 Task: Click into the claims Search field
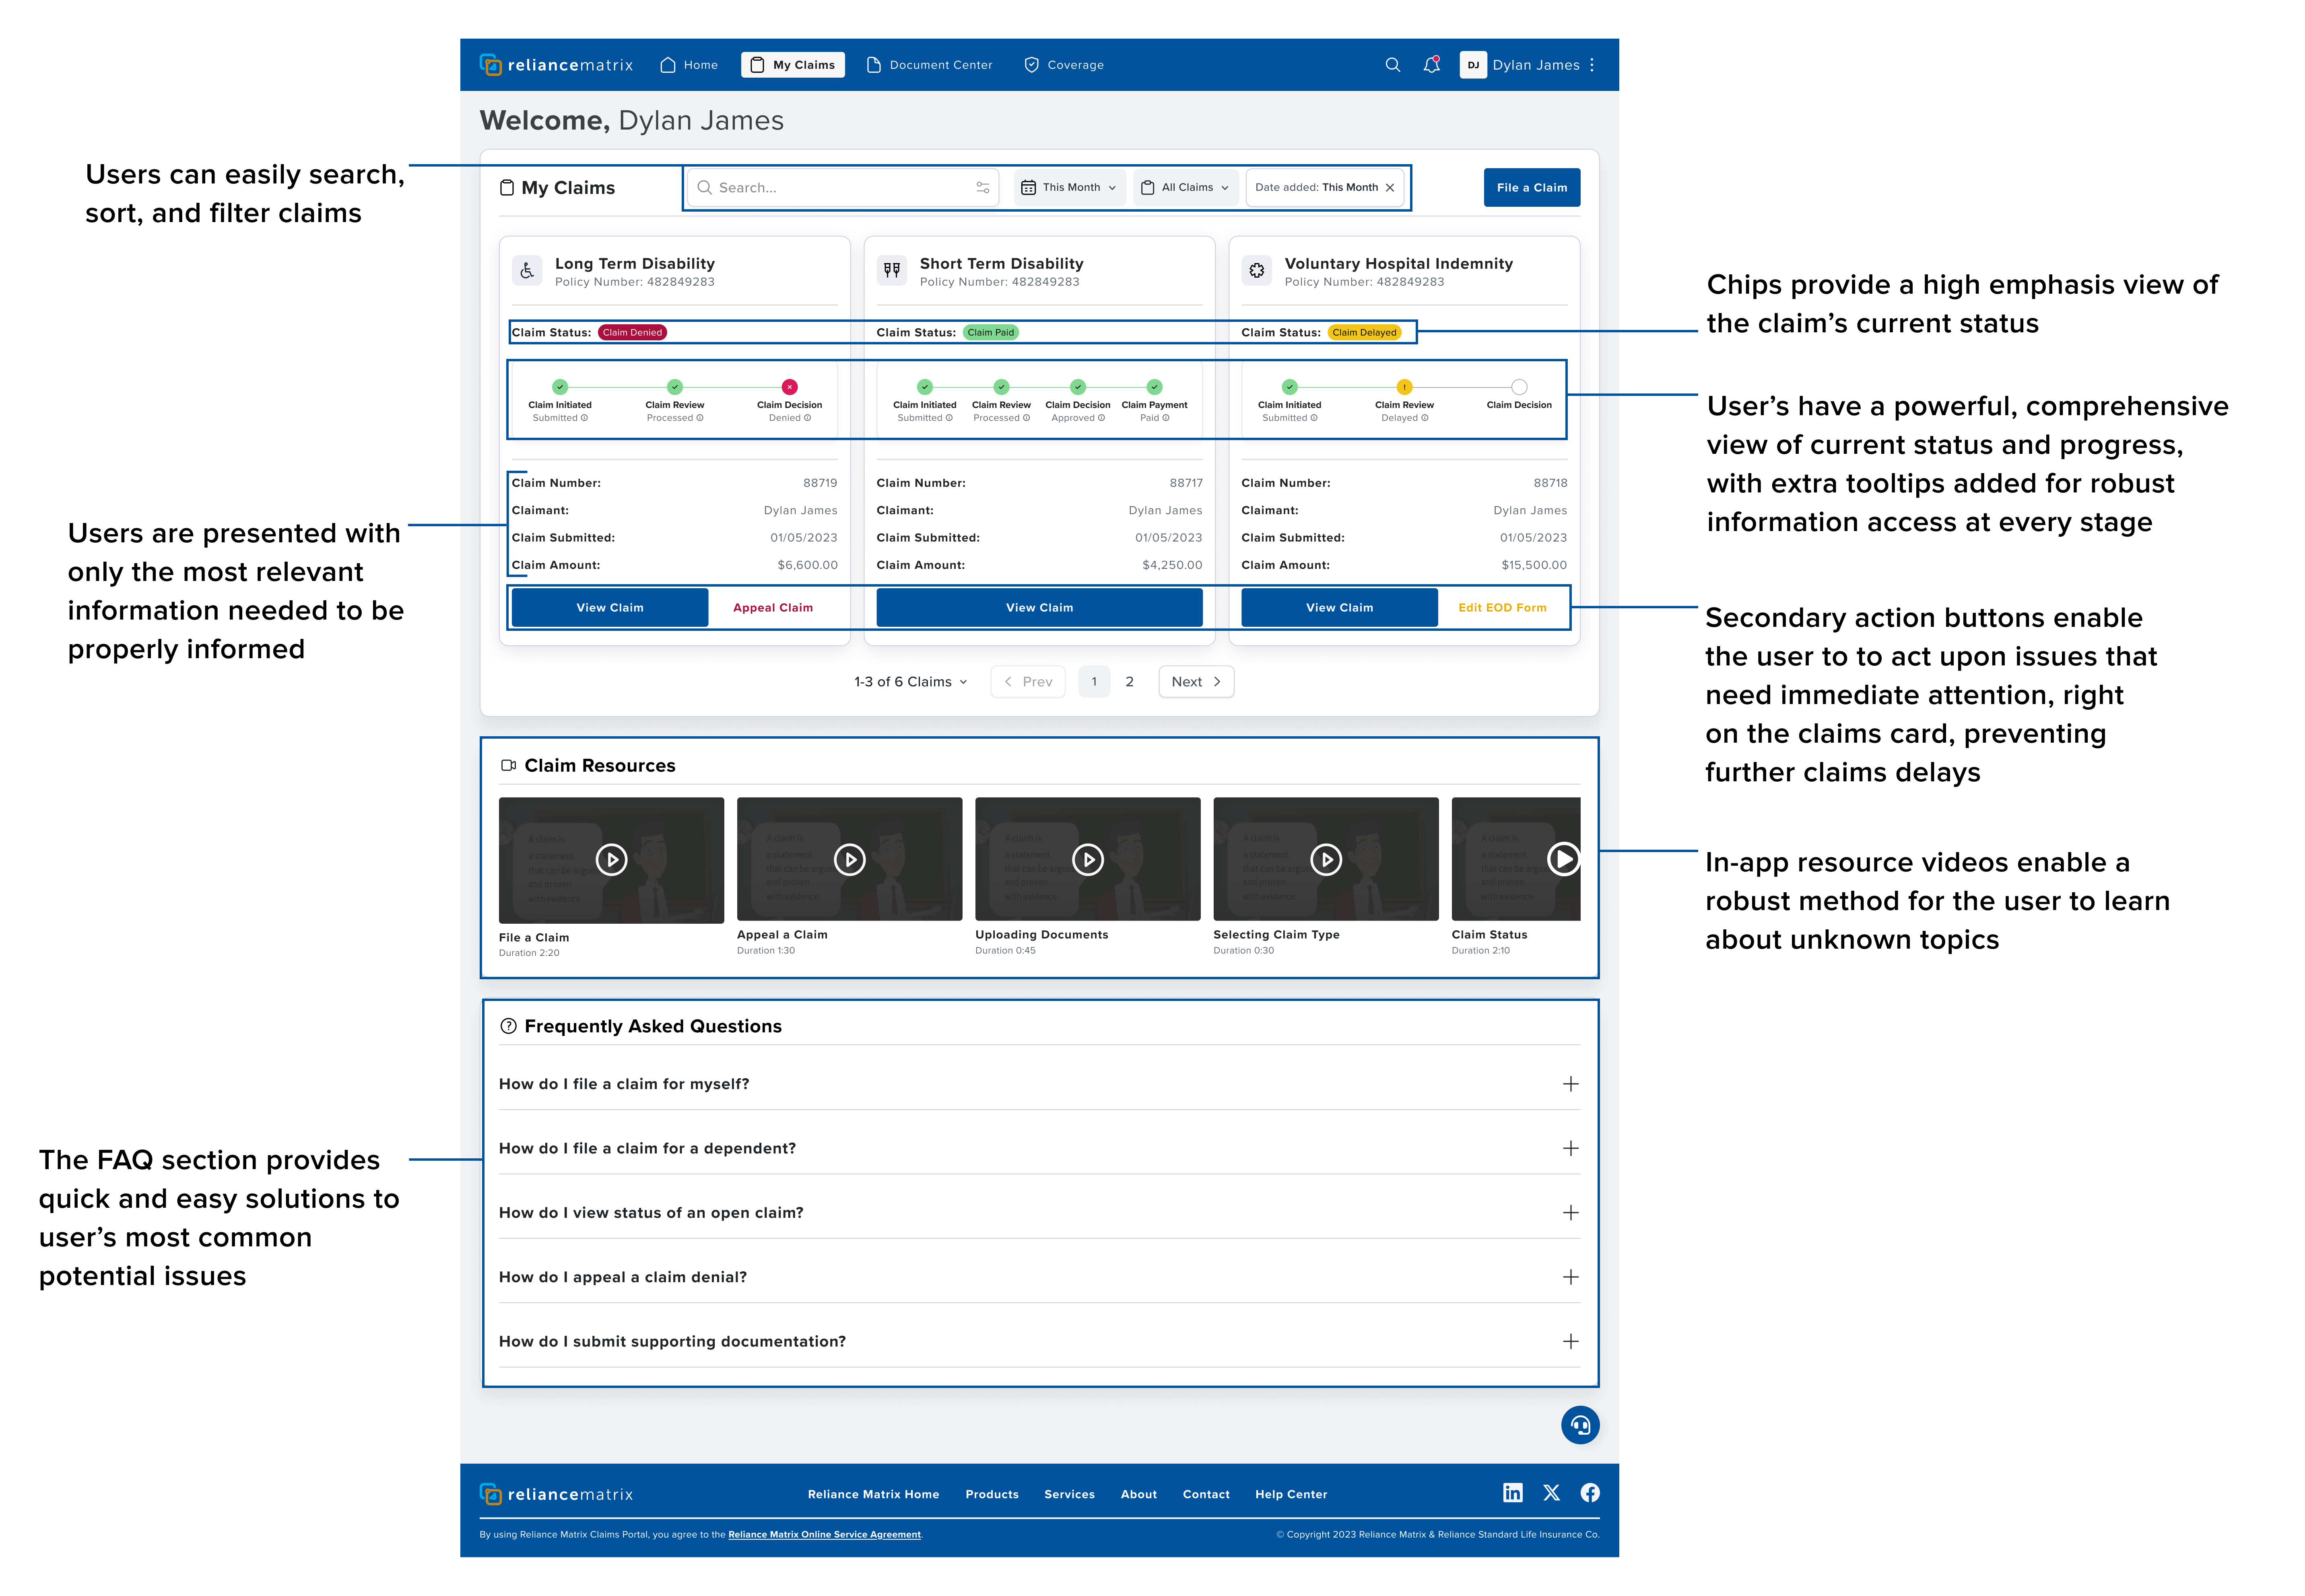tap(843, 187)
